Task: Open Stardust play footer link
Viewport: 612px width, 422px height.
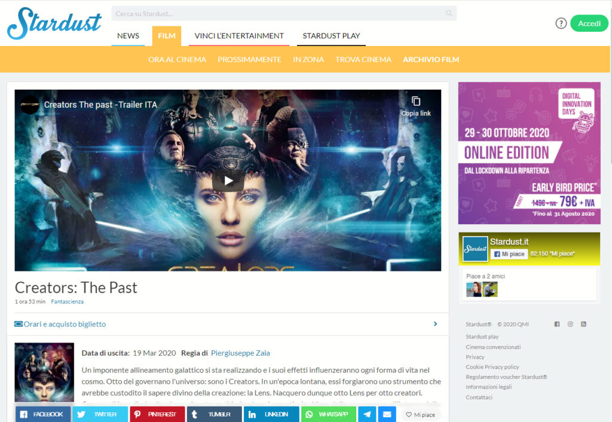Action: [x=482, y=337]
